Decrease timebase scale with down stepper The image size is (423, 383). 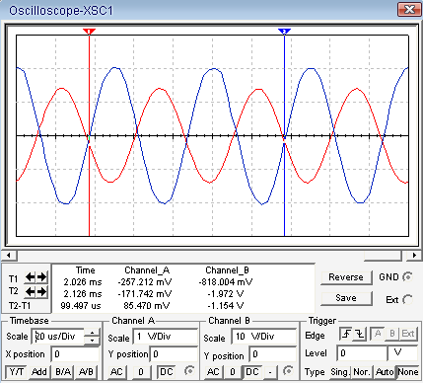click(x=93, y=341)
